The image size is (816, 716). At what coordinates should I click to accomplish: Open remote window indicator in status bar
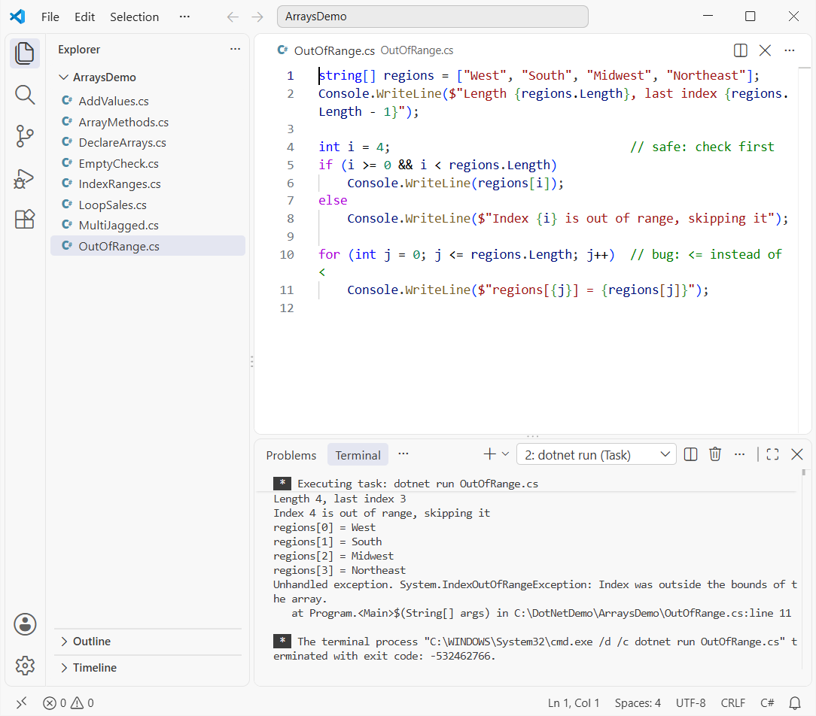coord(21,703)
